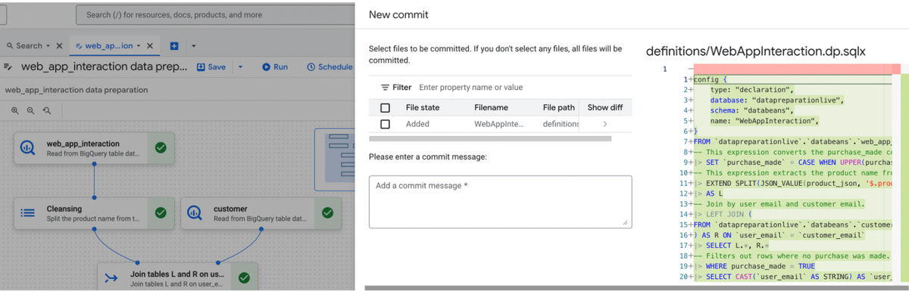The height and width of the screenshot is (291, 909).
Task: Select the Join tables L and R node
Action: [x=177, y=277]
